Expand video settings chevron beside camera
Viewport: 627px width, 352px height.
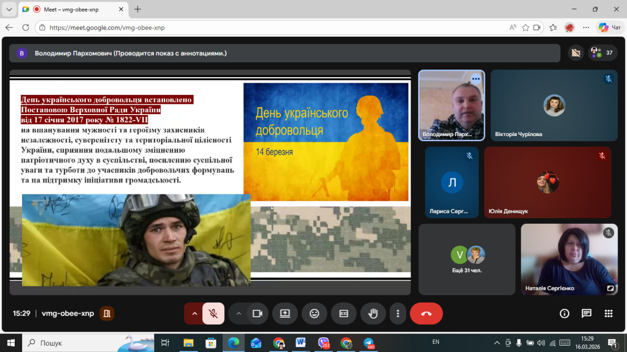(239, 314)
